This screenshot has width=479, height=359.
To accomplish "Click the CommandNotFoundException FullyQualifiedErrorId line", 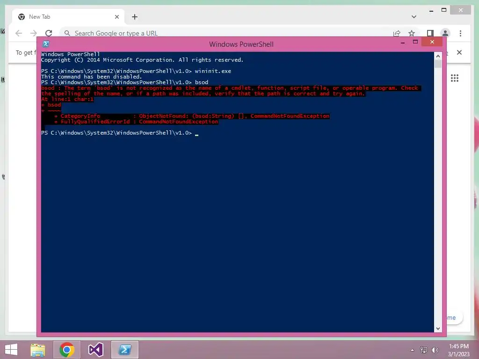I will click(x=136, y=122).
